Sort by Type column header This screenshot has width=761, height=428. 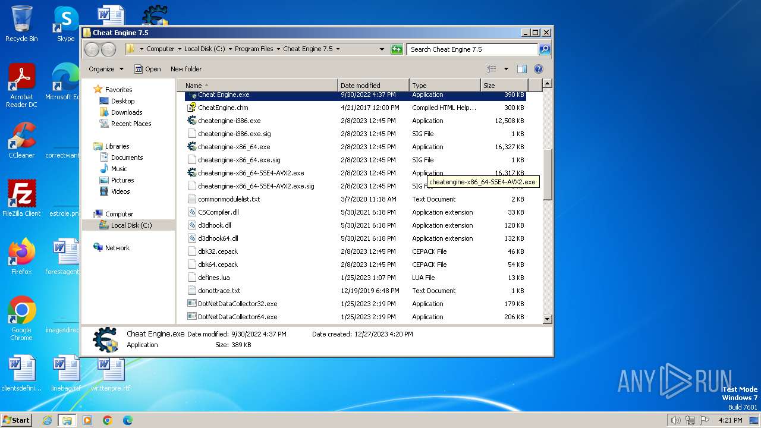point(444,86)
